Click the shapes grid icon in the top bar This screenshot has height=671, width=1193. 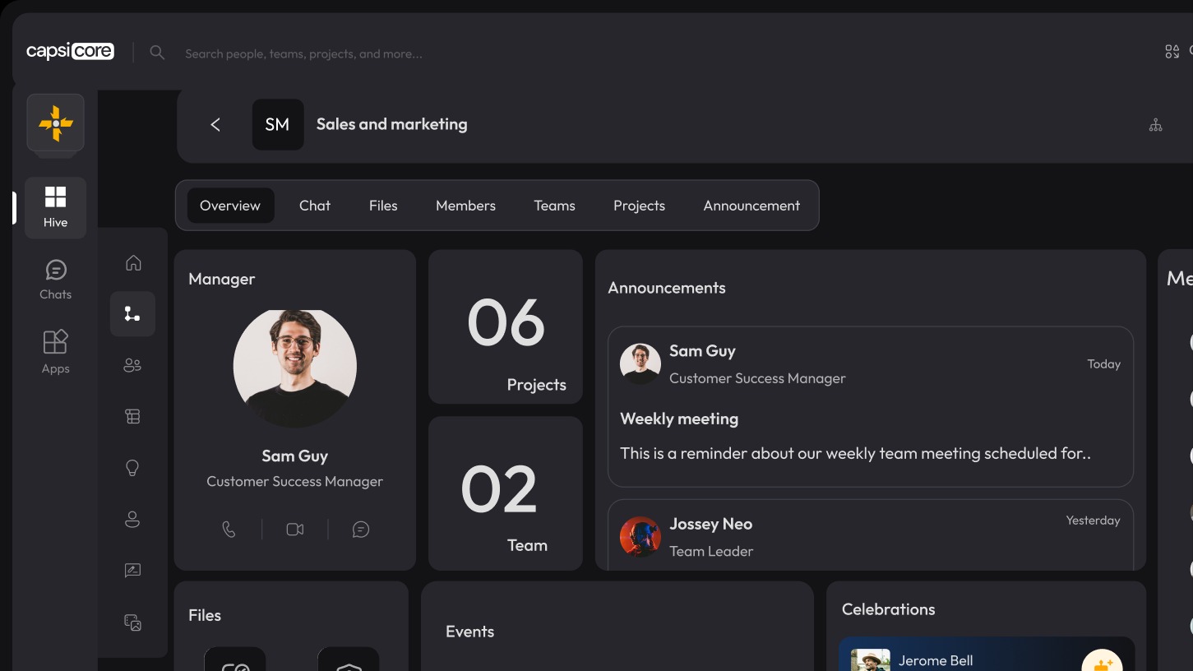point(1172,51)
